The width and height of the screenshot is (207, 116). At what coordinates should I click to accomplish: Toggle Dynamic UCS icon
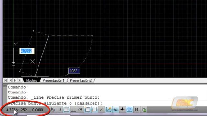(108, 110)
